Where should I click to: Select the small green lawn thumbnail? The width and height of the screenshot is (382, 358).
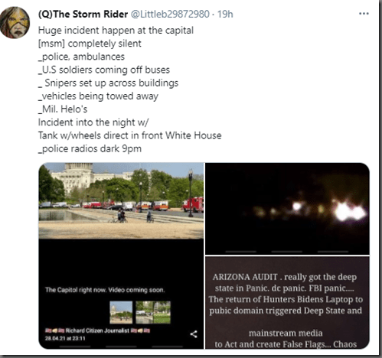[153, 312]
